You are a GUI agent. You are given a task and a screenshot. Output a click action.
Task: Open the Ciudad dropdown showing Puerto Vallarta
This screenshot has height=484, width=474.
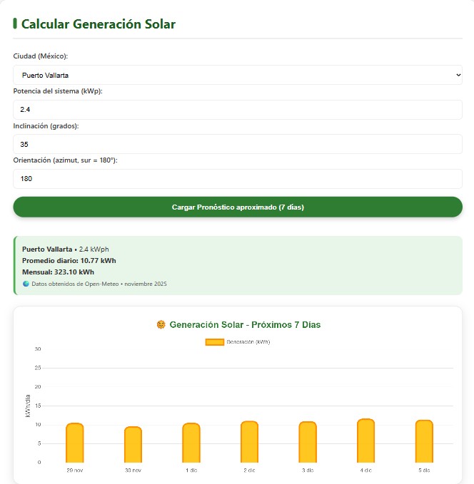tap(238, 75)
